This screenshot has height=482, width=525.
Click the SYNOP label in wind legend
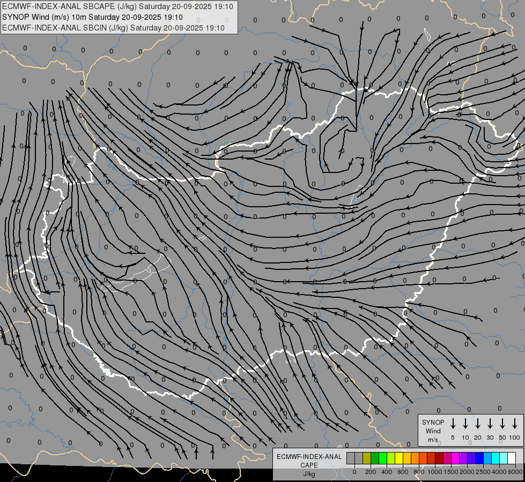[x=433, y=423]
